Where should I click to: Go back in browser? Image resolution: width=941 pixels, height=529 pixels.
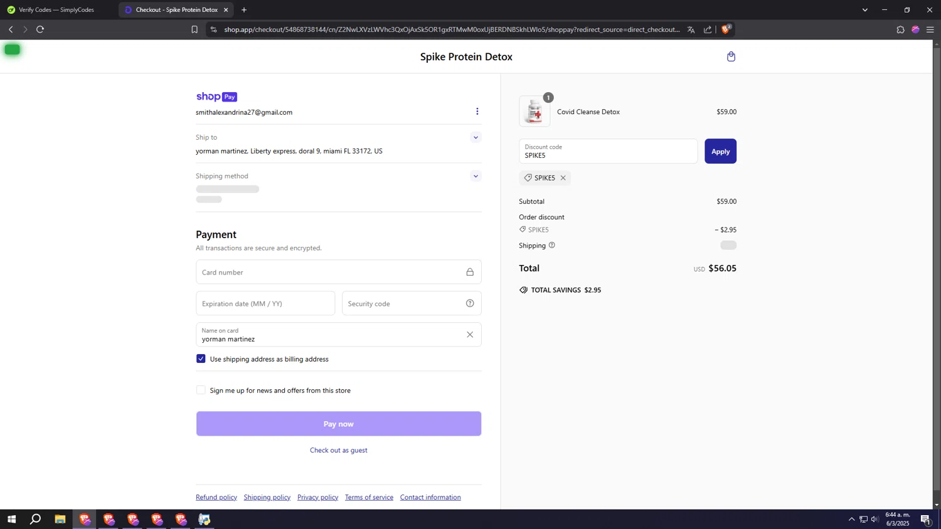tap(11, 29)
